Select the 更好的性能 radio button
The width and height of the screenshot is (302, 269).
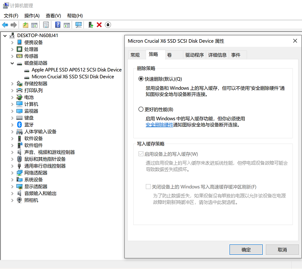click(141, 109)
